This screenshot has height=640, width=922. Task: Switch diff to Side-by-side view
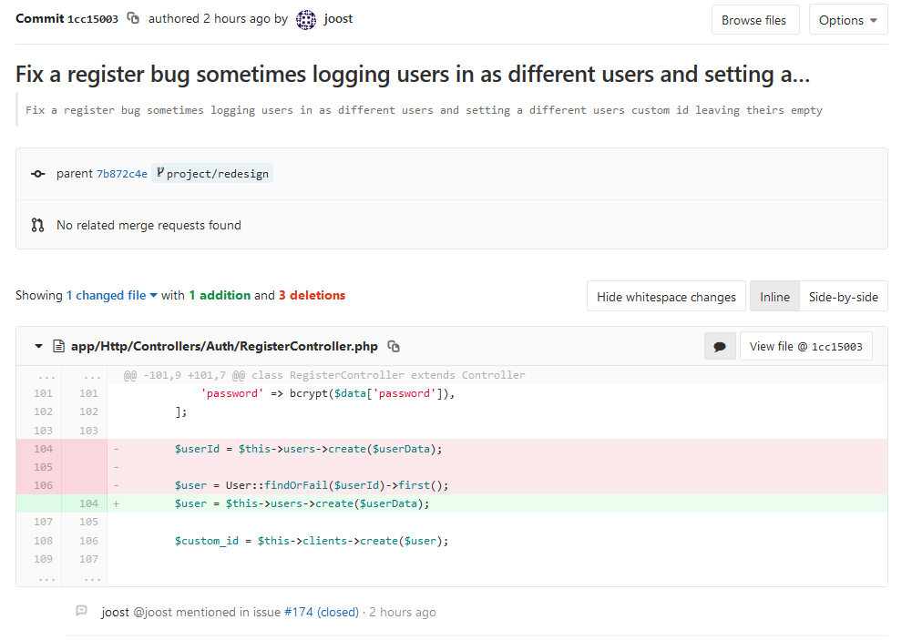tap(843, 297)
